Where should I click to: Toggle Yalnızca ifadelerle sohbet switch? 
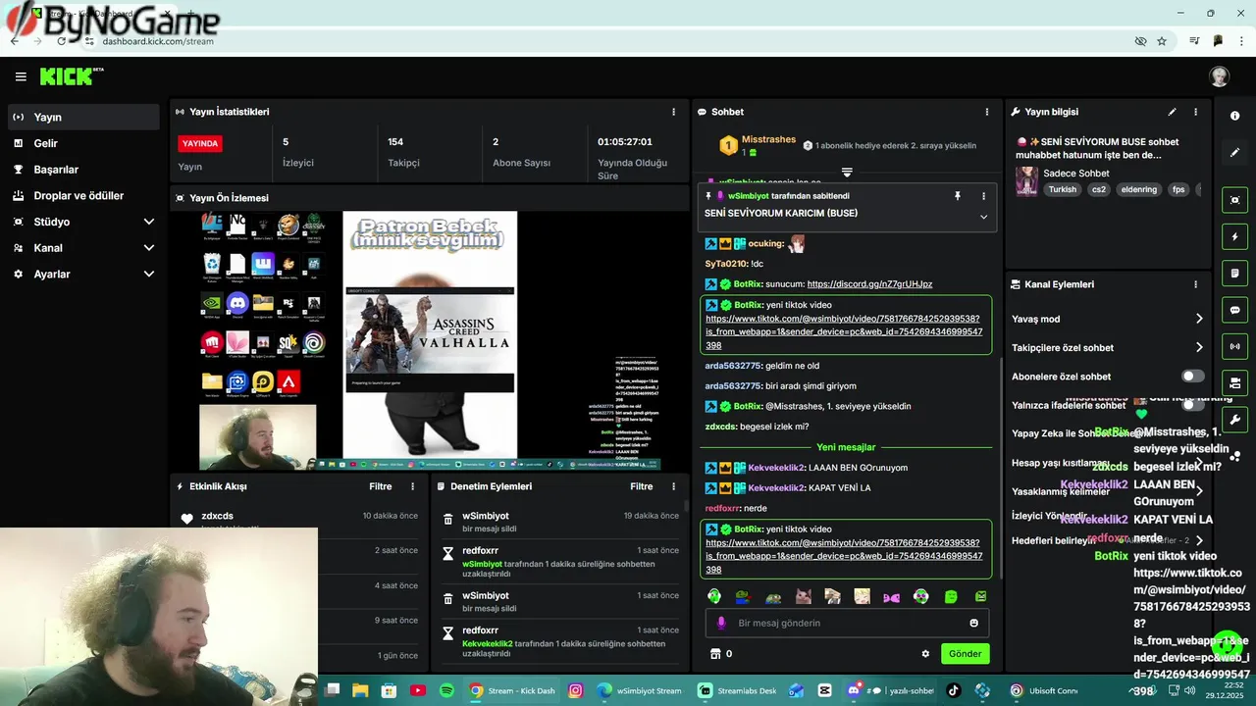(x=1192, y=405)
